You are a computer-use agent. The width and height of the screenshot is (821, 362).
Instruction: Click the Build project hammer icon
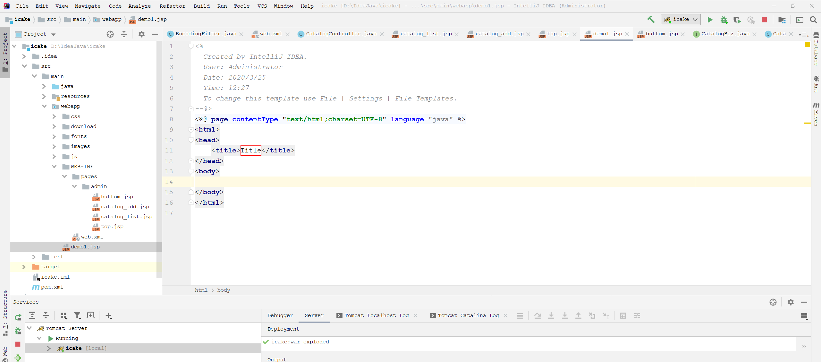click(x=651, y=20)
